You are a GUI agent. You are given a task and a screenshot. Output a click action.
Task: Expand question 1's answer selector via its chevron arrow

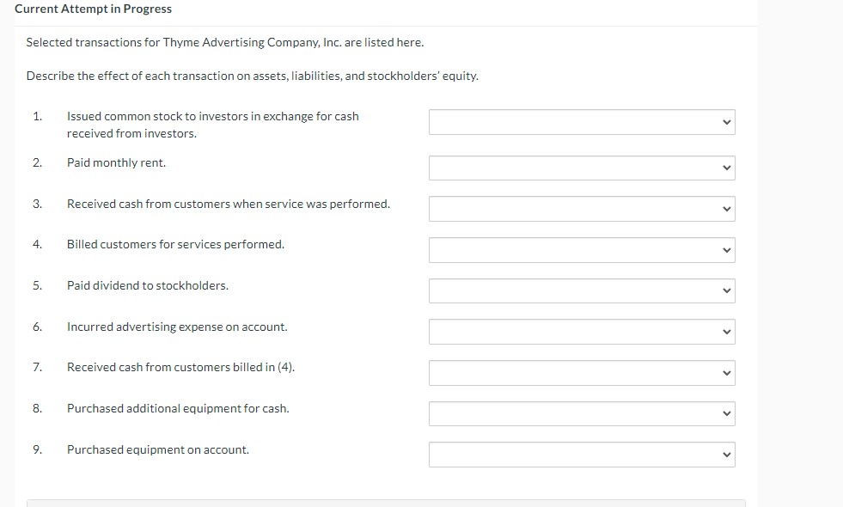point(726,121)
